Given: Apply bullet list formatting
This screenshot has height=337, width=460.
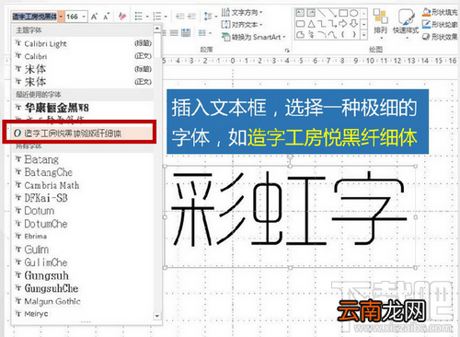Looking at the screenshot, I should (139, 16).
